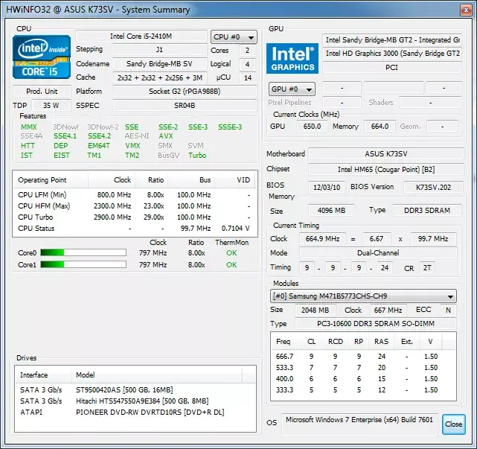Select the ST9500420AS drive row
This screenshot has height=449, width=477.
click(135, 390)
